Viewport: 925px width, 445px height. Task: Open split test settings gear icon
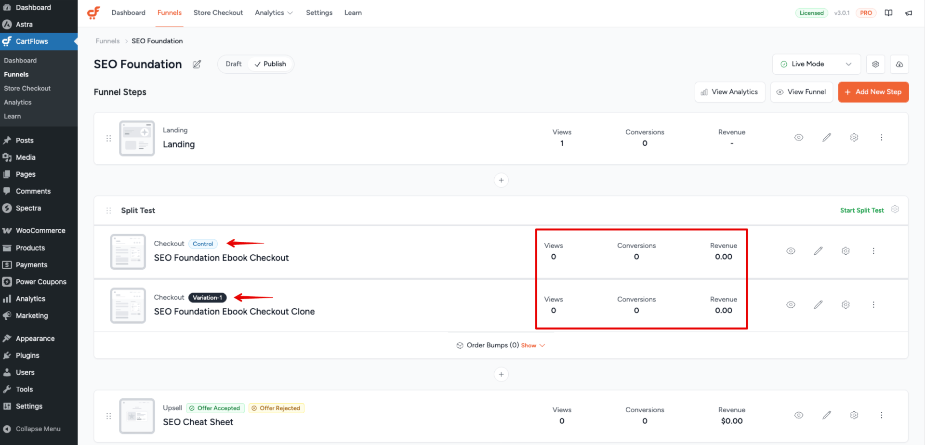pyautogui.click(x=895, y=209)
